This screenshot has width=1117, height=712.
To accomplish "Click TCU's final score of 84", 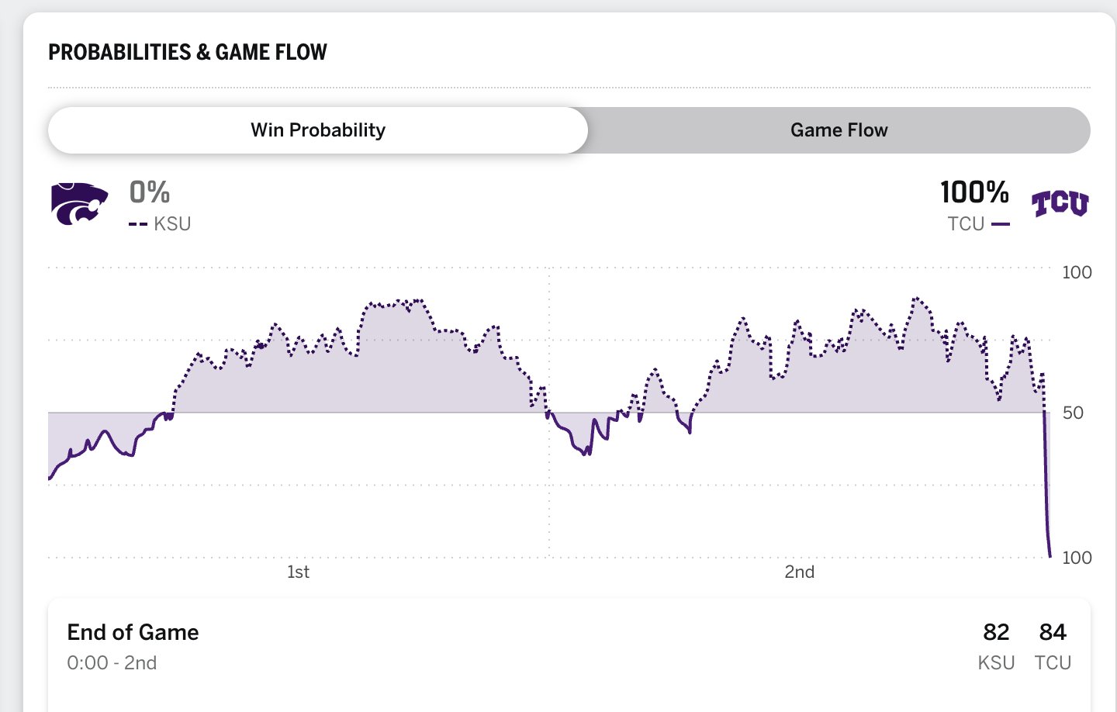I will (1053, 632).
